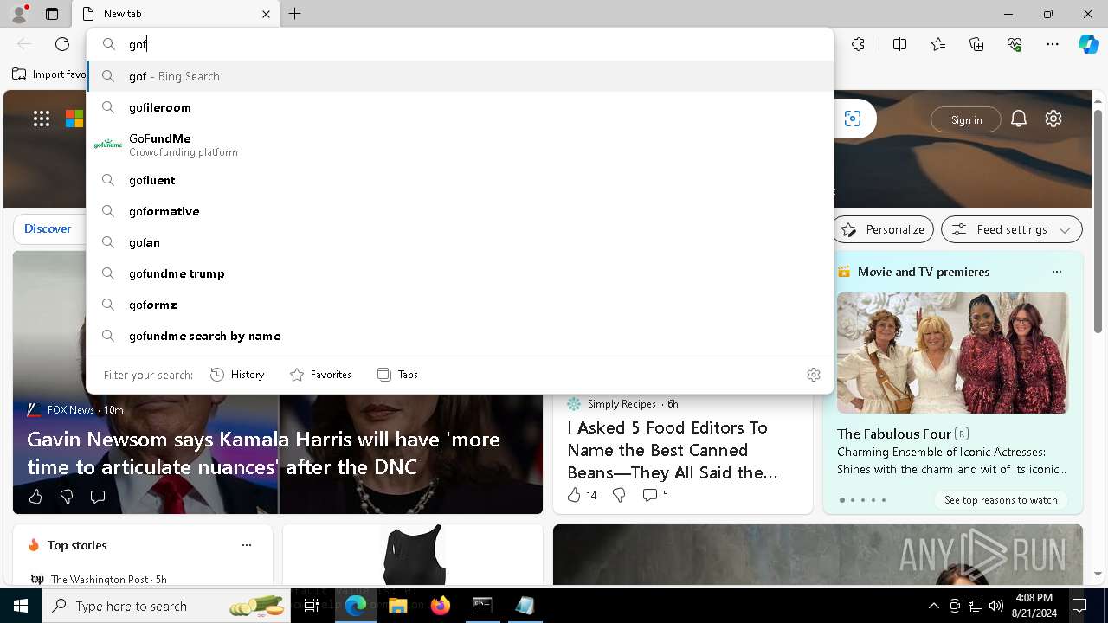Open the Extensions puzzle icon
The image size is (1108, 623).
coord(858,44)
